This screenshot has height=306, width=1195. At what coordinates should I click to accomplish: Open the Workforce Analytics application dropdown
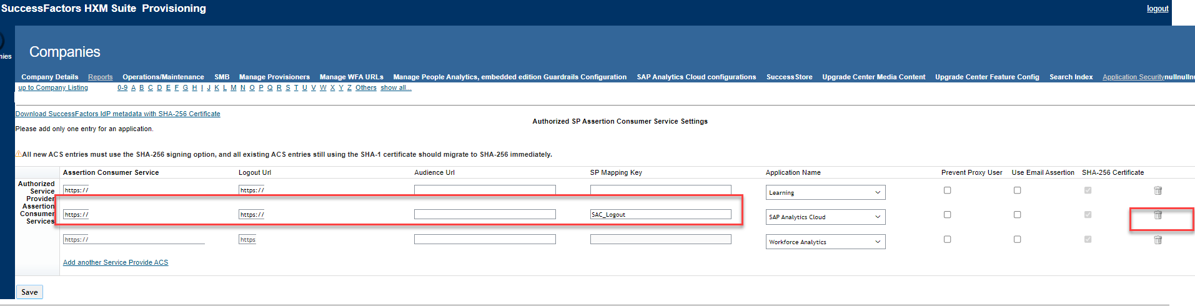point(826,242)
